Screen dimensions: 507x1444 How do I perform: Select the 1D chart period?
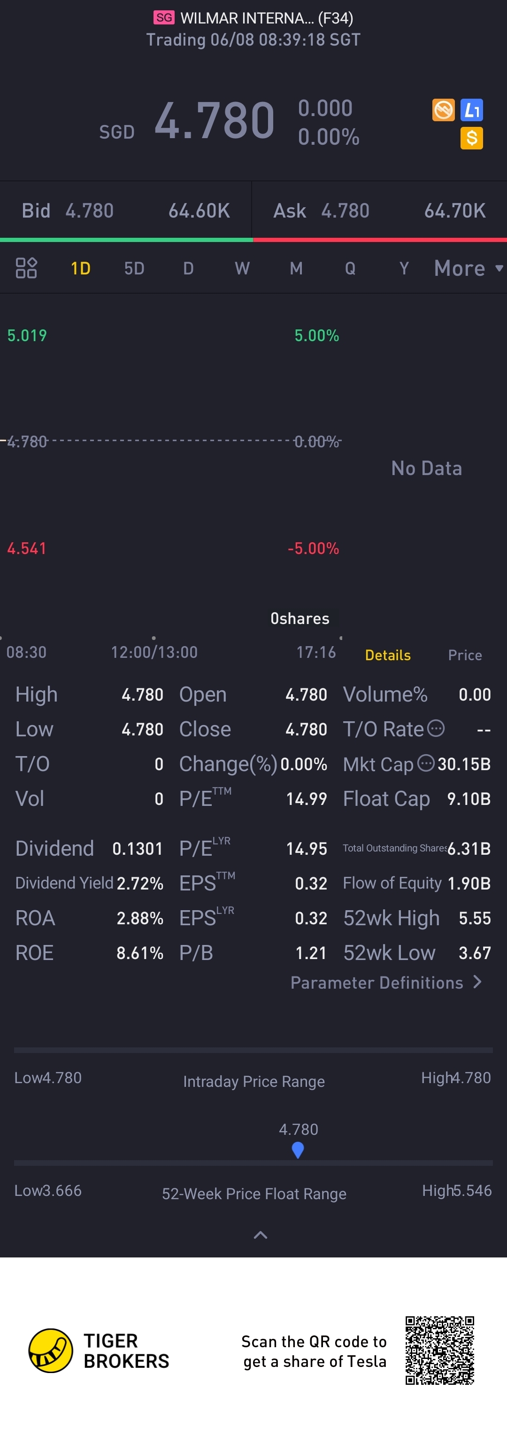[x=81, y=268]
